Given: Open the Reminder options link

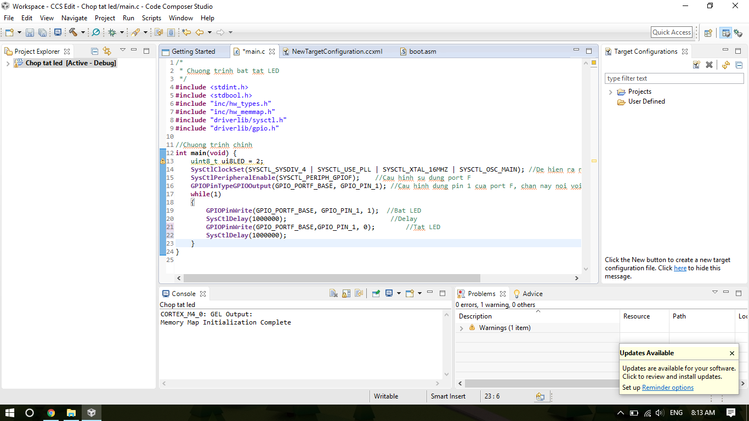Looking at the screenshot, I should pos(667,388).
